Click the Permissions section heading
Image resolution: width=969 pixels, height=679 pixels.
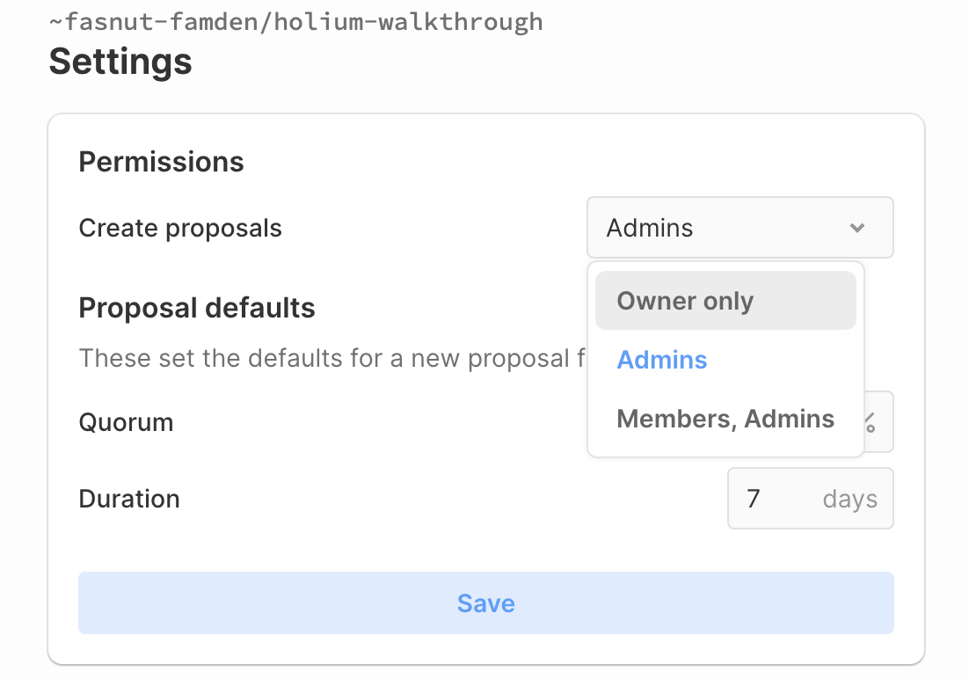[x=161, y=162]
